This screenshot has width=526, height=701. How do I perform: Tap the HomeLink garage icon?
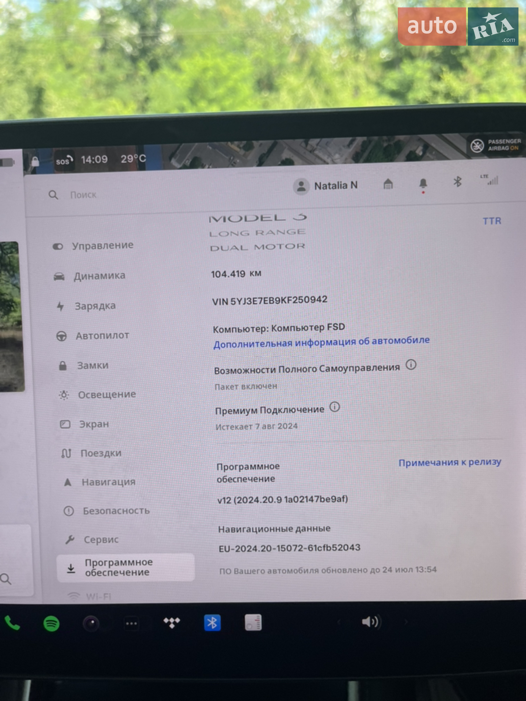pos(388,184)
